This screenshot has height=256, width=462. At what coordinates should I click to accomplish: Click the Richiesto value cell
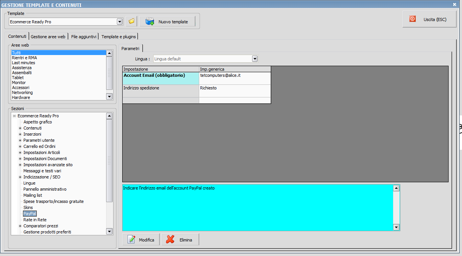point(235,91)
